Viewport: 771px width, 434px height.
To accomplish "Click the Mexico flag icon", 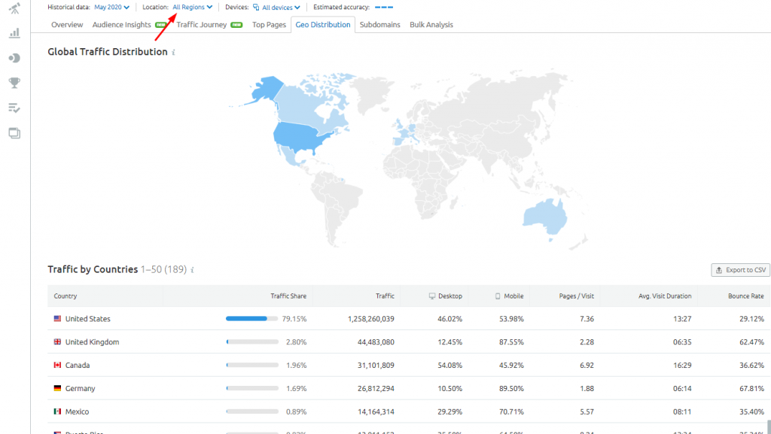I will point(57,411).
